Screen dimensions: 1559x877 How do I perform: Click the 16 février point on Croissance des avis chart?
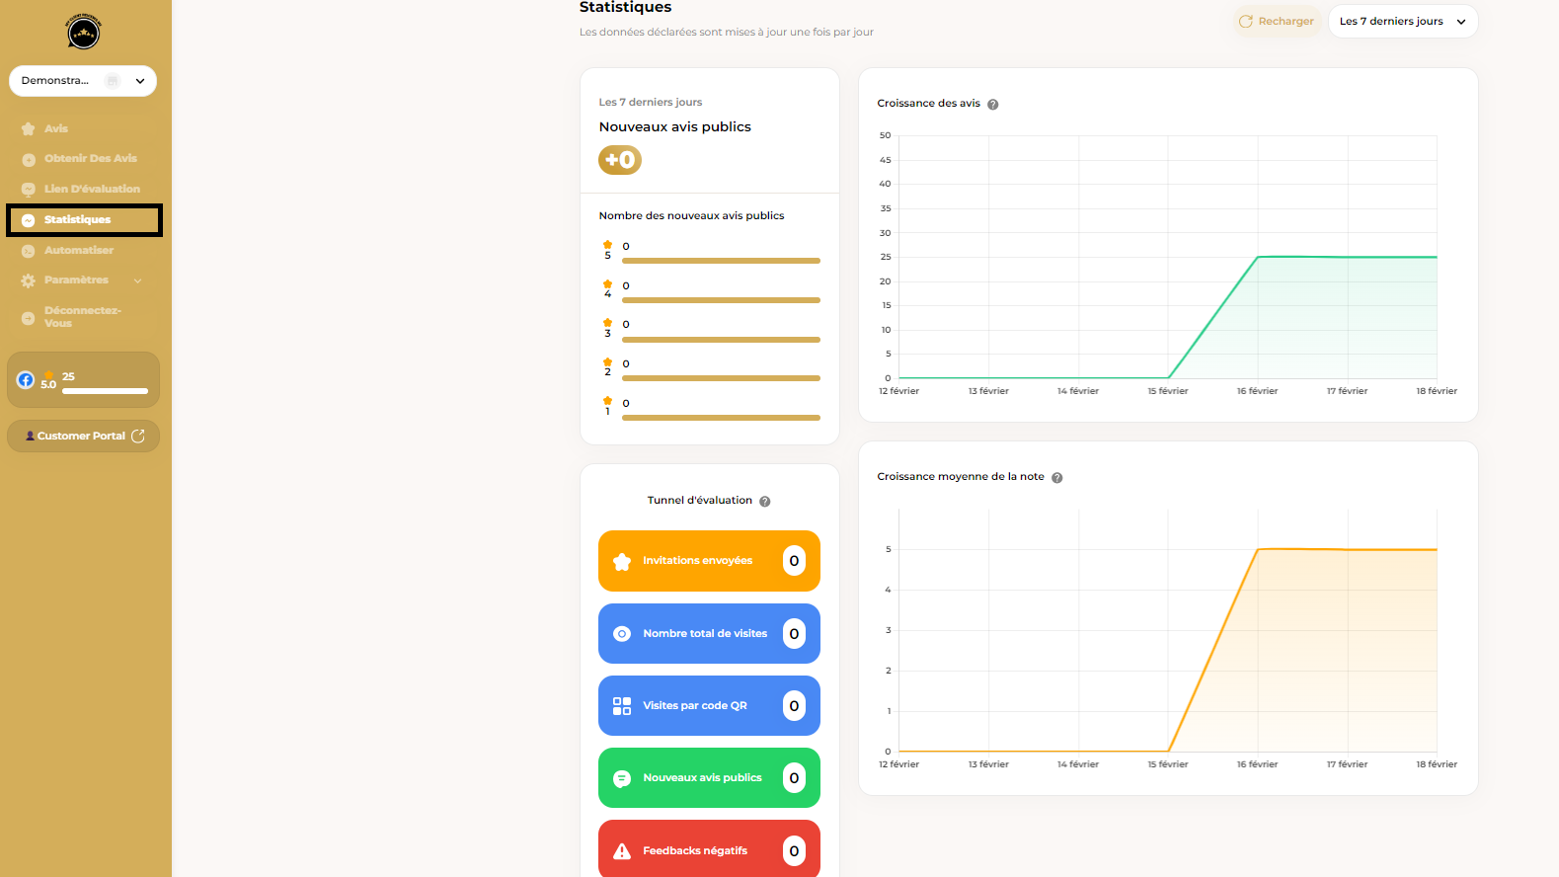tap(1258, 257)
